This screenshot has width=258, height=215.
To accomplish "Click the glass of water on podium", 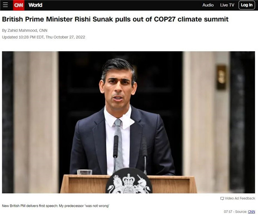I will 85,172.
